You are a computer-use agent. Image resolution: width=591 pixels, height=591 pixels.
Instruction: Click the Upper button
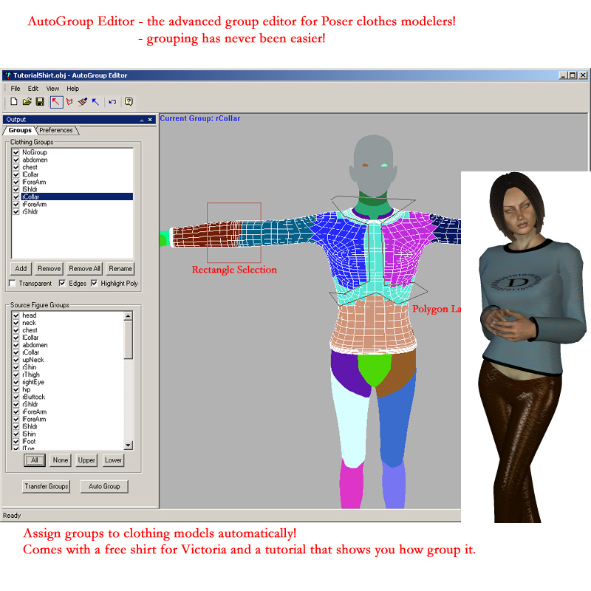pyautogui.click(x=86, y=460)
